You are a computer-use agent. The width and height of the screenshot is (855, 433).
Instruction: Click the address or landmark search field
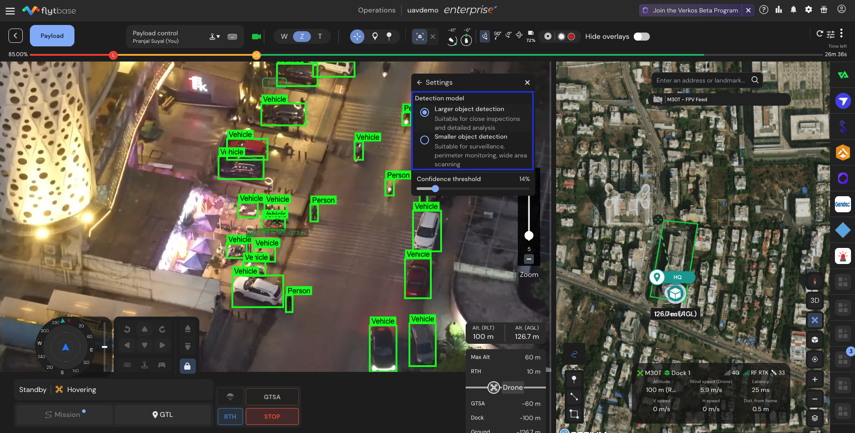click(707, 80)
